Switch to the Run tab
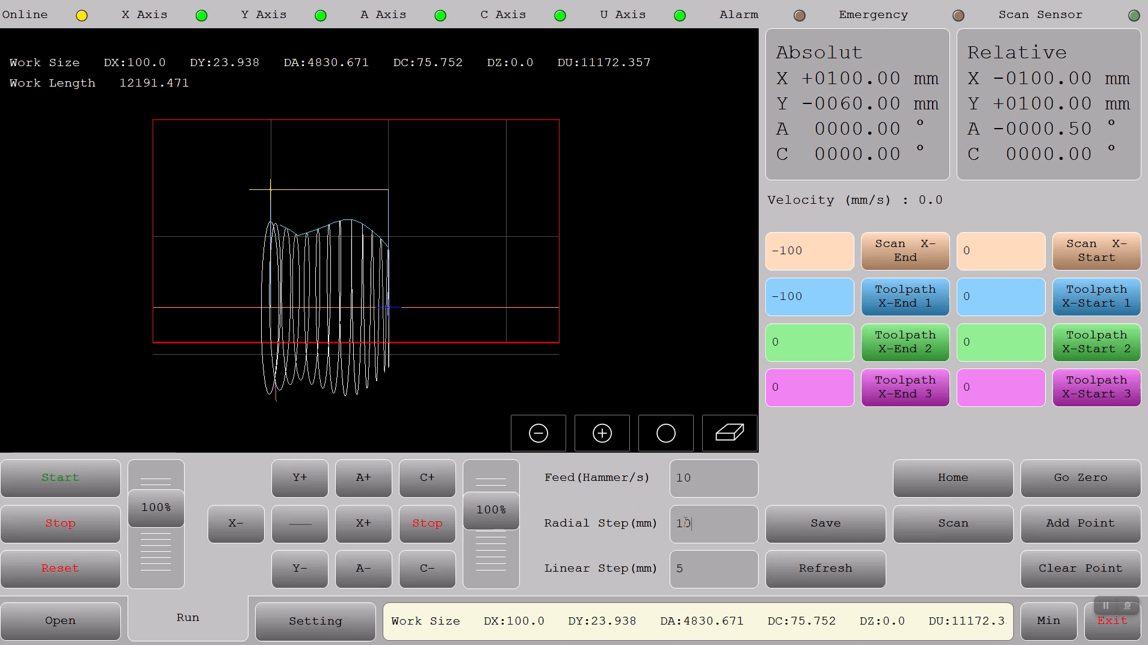 188,617
